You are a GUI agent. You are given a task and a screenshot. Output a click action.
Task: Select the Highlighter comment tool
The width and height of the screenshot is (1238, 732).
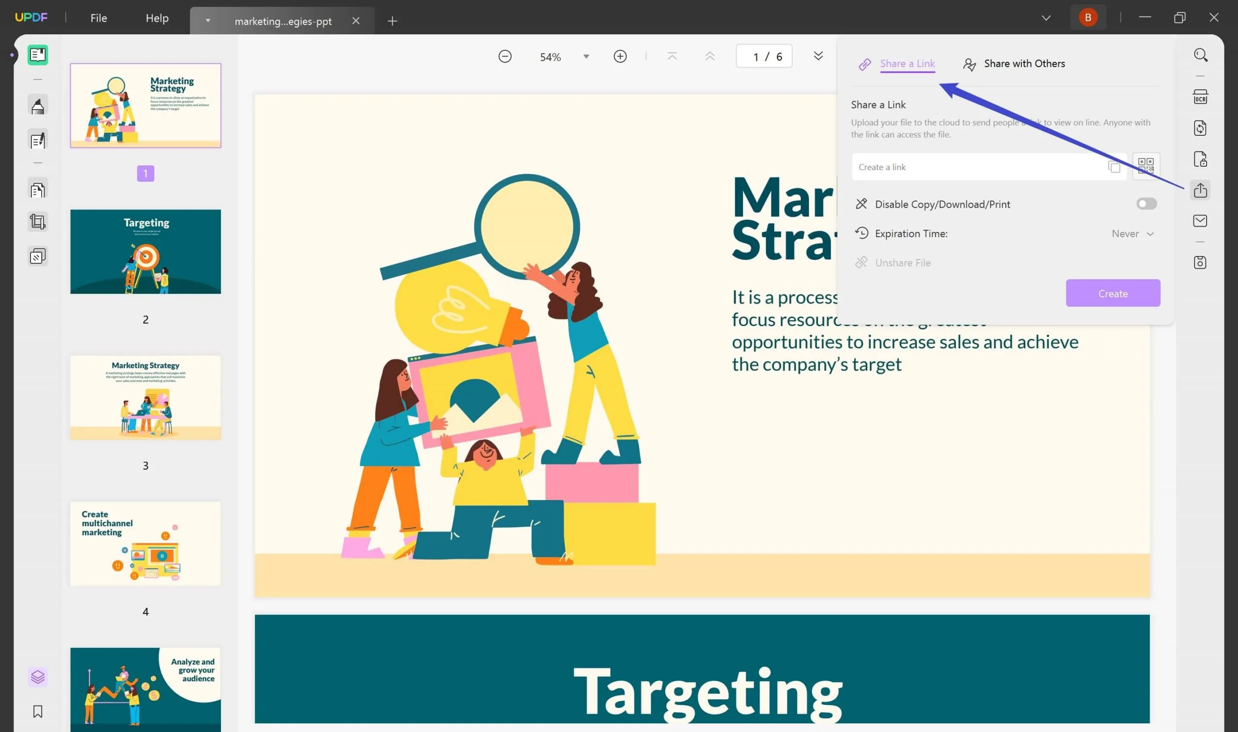click(x=38, y=106)
